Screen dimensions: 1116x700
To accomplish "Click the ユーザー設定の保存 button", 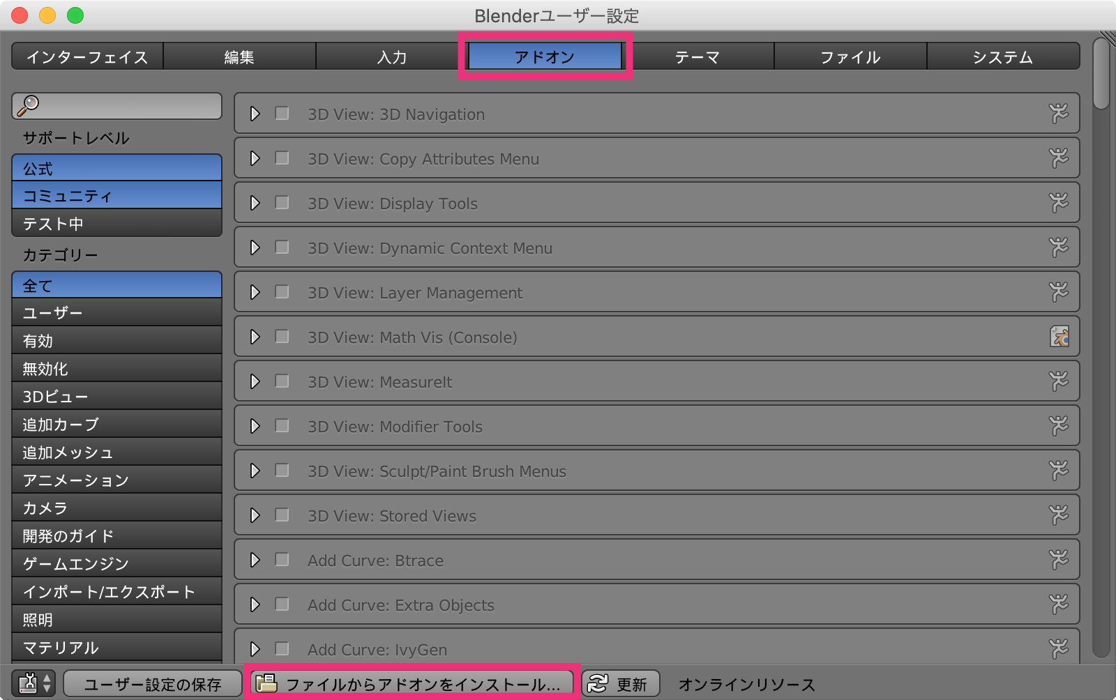I will coord(152,683).
